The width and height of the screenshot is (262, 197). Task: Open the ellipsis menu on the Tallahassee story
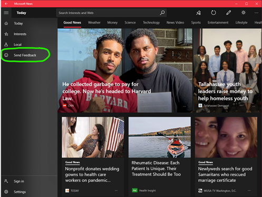coord(254,106)
